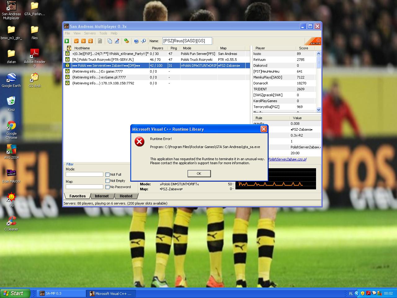Click Microsoft Visual C++ taskbar button
Image resolution: width=397 pixels, height=298 pixels.
click(x=111, y=293)
